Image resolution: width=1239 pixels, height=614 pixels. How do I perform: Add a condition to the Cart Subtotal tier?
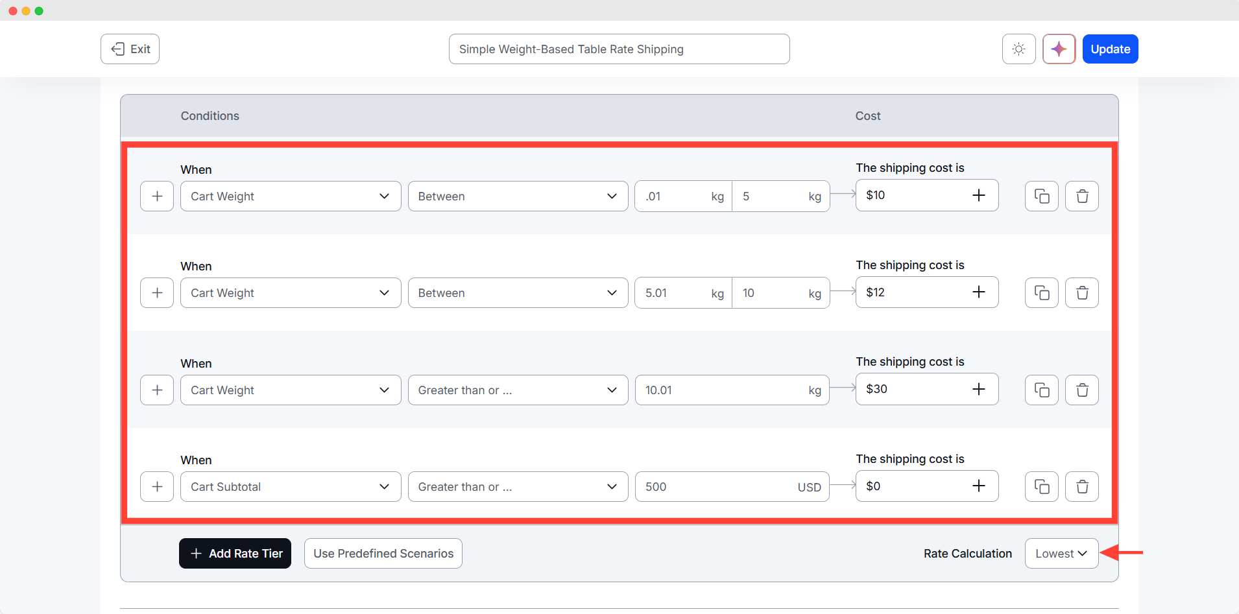(156, 486)
